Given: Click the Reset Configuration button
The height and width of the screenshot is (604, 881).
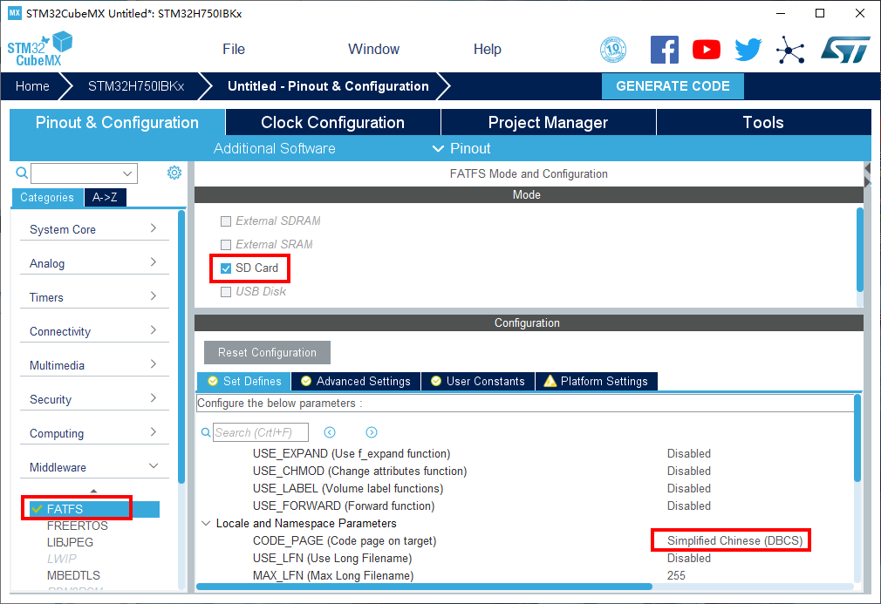Looking at the screenshot, I should [x=267, y=353].
